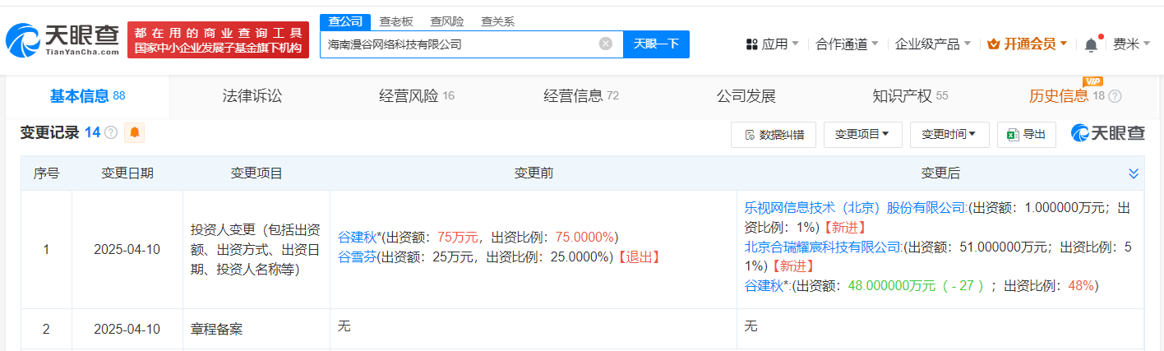The image size is (1164, 351).
Task: Select the 查风险 search tab
Action: click(x=446, y=21)
